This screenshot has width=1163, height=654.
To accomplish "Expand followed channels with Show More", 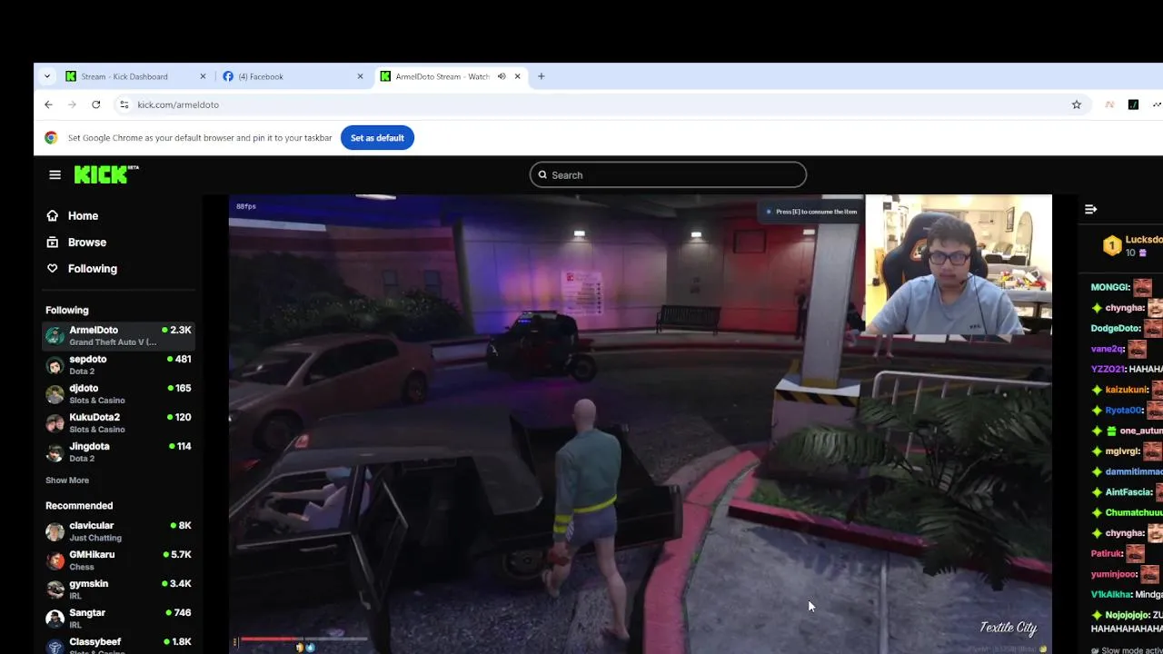I will pos(67,480).
